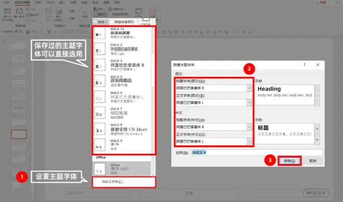The image size is (343, 202).
Task: Click the 取消 button in dialog
Action: pyautogui.click(x=312, y=161)
